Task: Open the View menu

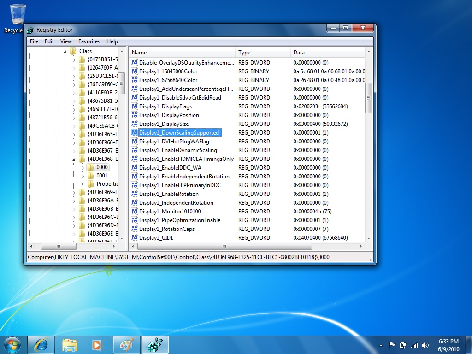Action: pyautogui.click(x=66, y=41)
